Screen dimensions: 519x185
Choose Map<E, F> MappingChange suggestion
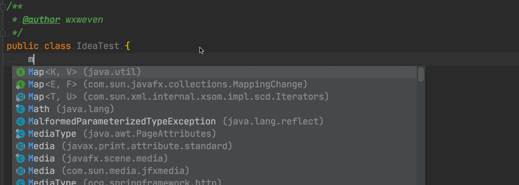[x=214, y=84]
